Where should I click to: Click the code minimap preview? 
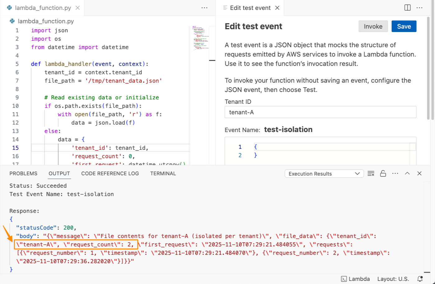[x=199, y=39]
